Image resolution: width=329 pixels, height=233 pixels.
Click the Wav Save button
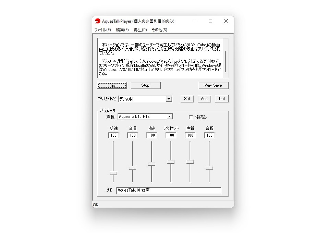coord(213,85)
